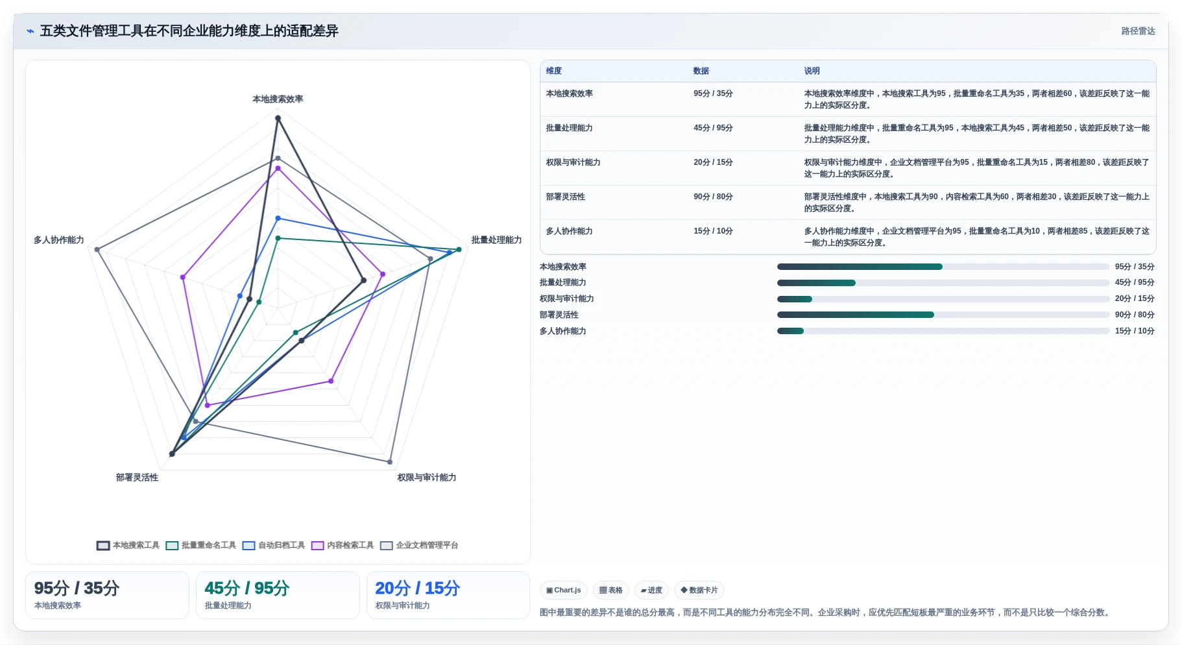Select 本地搜索效率 table row cell
This screenshot has width=1182, height=645.
[570, 93]
